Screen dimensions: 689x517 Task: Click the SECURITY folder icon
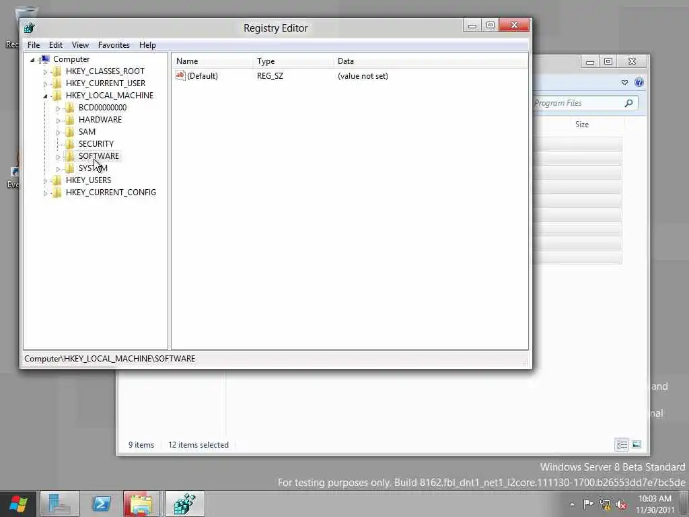point(69,144)
